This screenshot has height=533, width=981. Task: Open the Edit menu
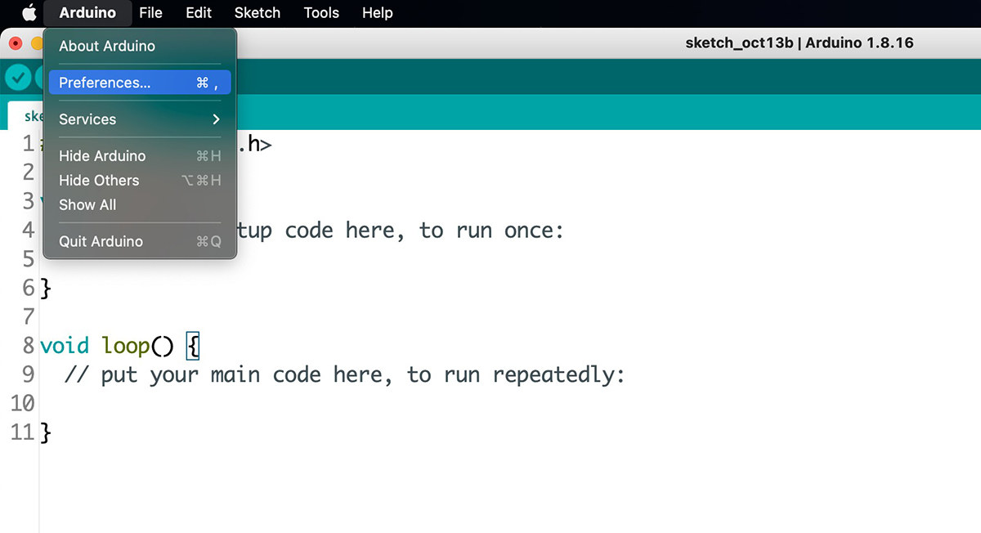(x=199, y=12)
